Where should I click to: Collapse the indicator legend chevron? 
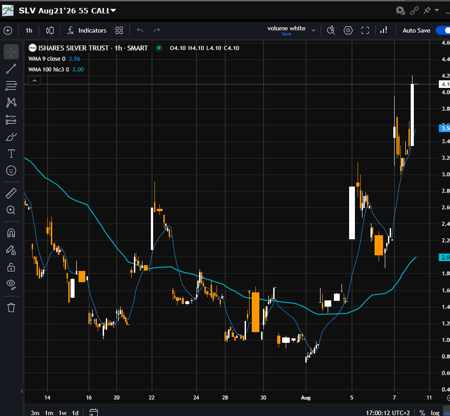coord(35,81)
